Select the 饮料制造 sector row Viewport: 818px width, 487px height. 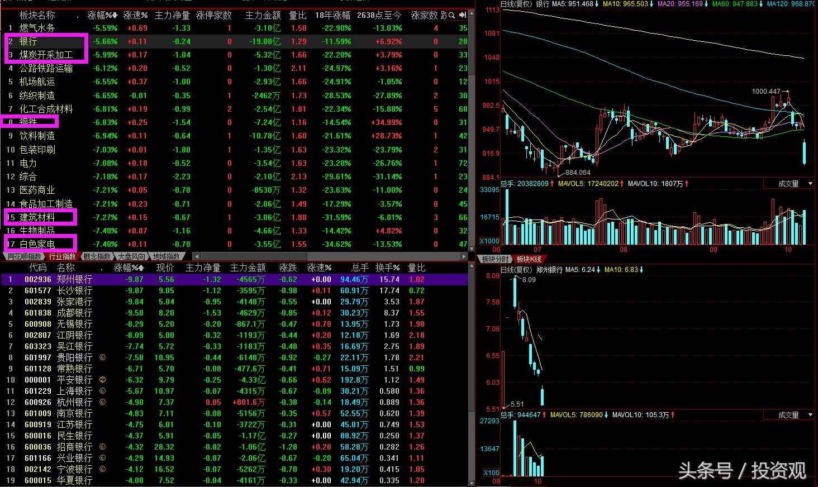[234, 136]
